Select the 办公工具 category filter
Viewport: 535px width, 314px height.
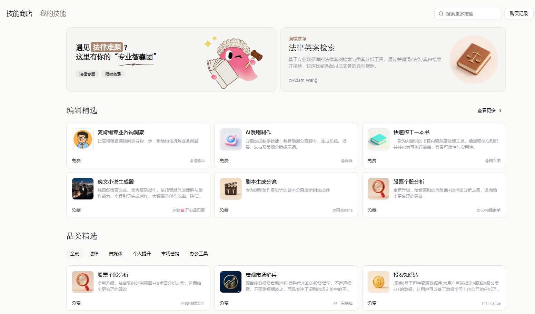click(x=198, y=253)
